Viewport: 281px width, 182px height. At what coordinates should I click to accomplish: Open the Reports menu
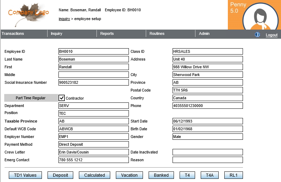tap(107, 34)
